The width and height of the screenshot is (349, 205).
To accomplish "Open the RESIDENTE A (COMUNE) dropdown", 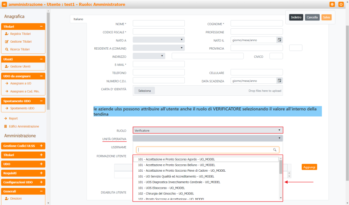I will tap(158, 48).
